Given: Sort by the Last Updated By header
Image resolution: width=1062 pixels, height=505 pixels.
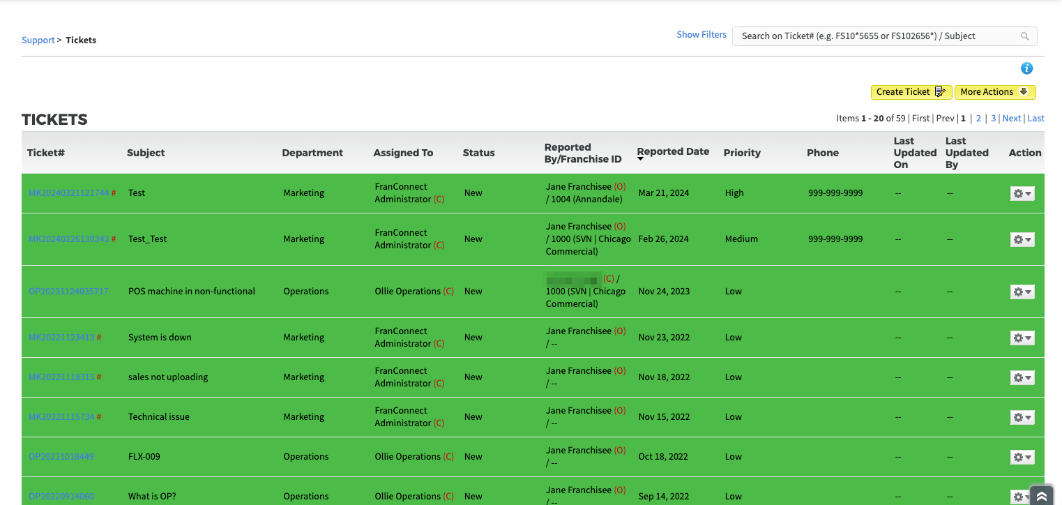Looking at the screenshot, I should [x=966, y=153].
